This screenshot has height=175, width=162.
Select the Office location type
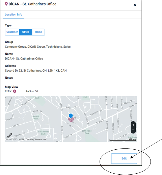tap(26, 32)
